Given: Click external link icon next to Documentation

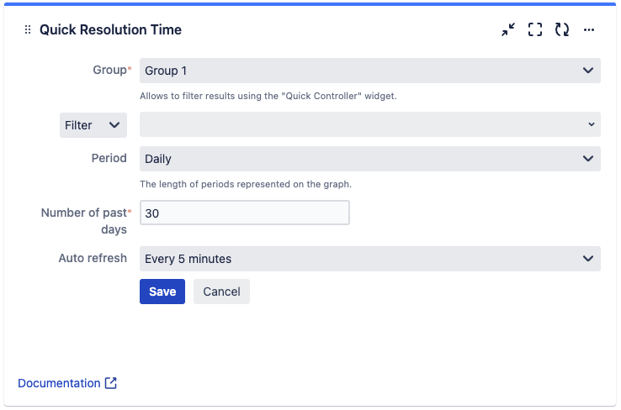Looking at the screenshot, I should tap(111, 383).
